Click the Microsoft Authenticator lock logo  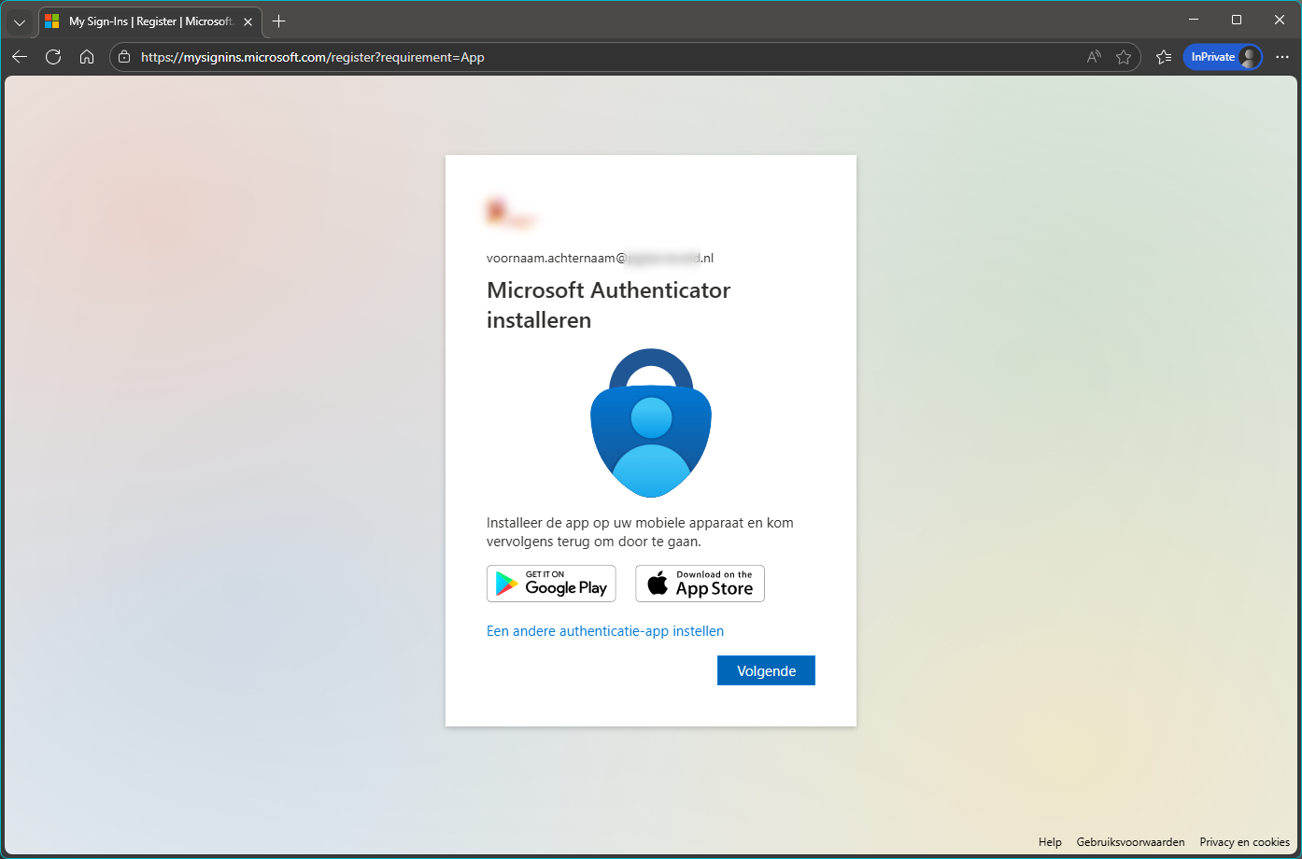click(x=651, y=423)
